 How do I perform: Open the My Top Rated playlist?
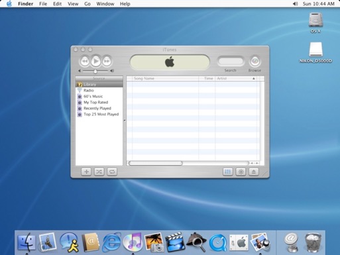pyautogui.click(x=99, y=102)
